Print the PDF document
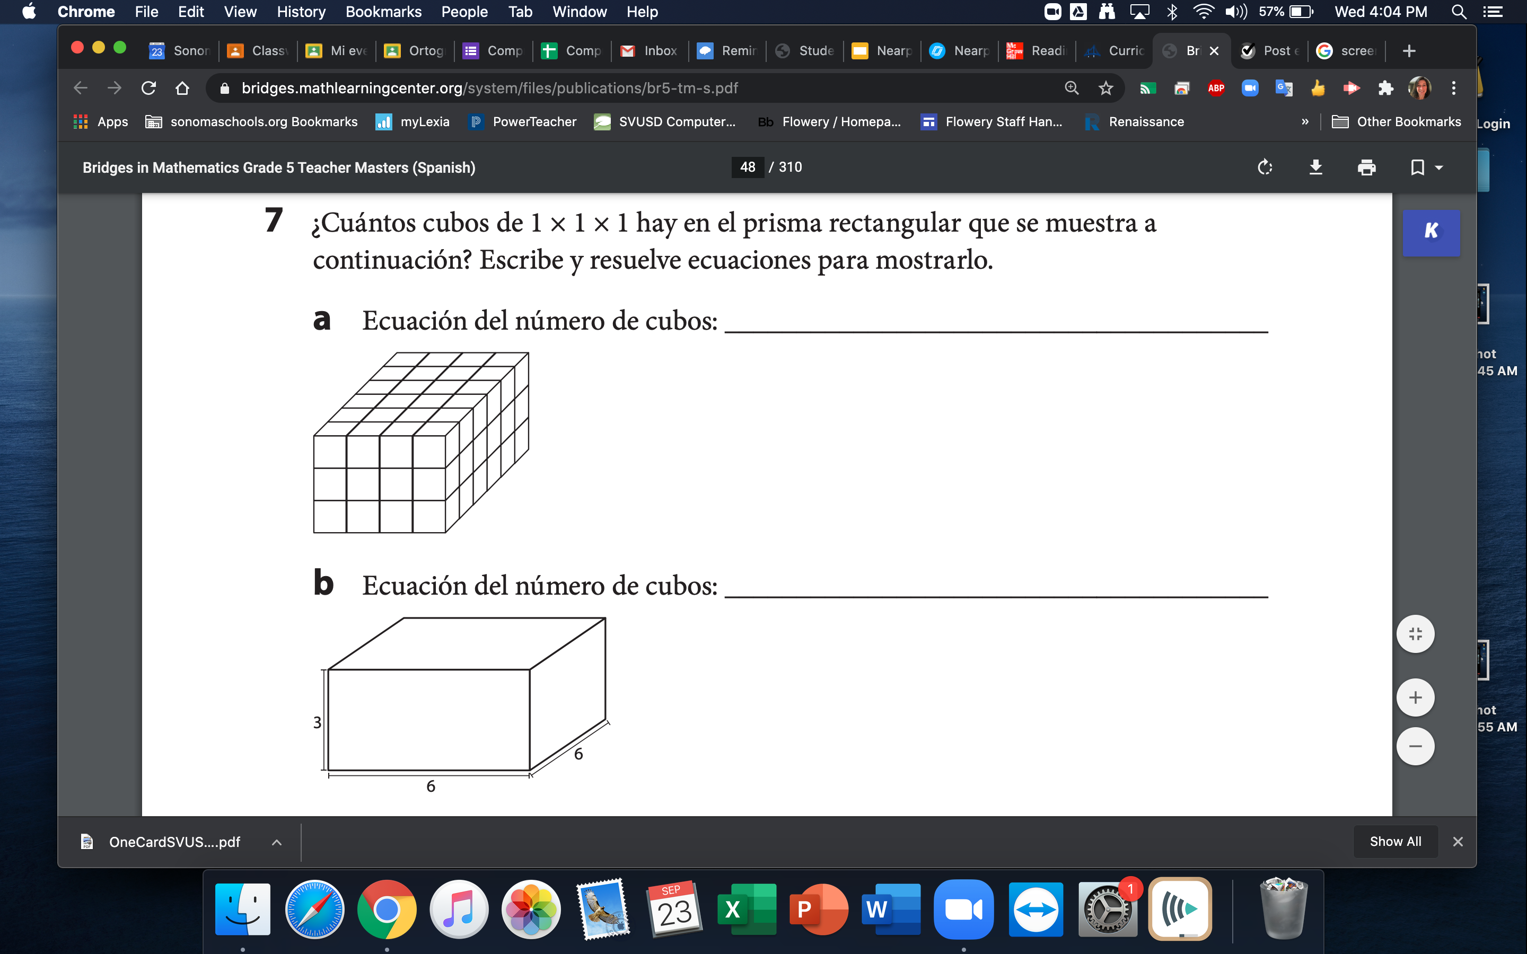The width and height of the screenshot is (1527, 954). click(1366, 167)
